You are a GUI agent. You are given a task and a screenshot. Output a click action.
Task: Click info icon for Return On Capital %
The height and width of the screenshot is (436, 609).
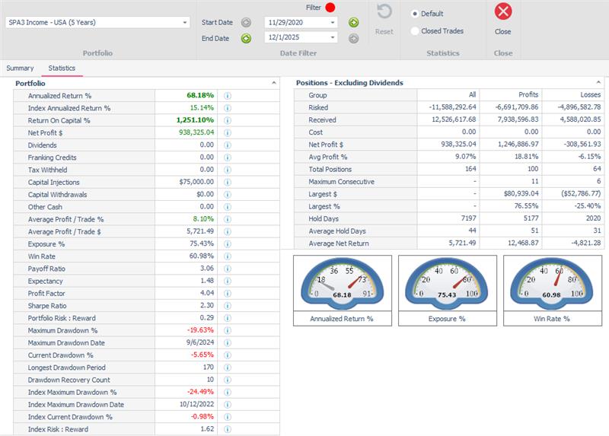coord(228,121)
